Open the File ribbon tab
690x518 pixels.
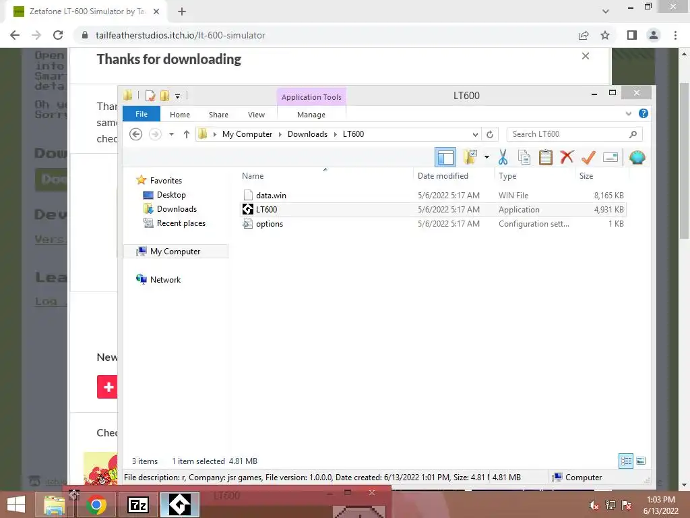pyautogui.click(x=142, y=114)
